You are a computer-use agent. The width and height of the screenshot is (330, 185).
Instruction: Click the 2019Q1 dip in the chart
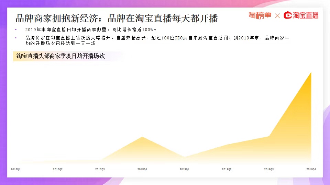coord(184,157)
